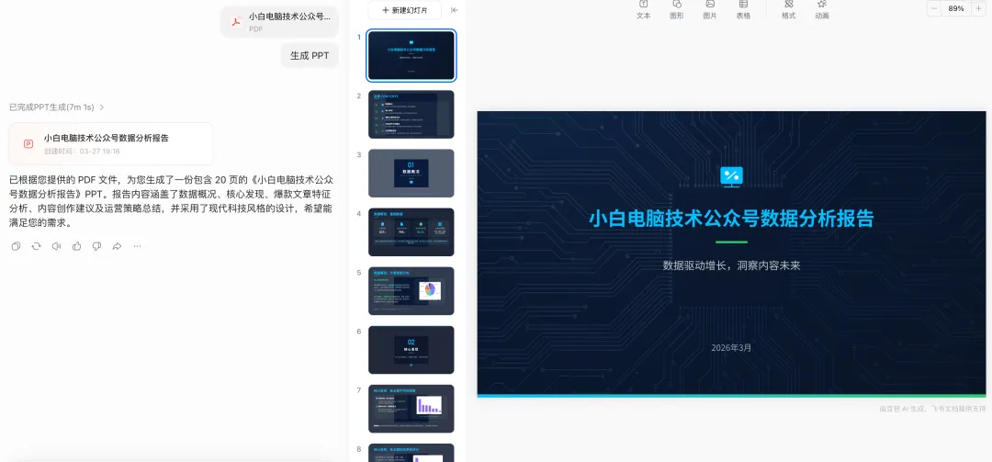992x462 pixels.
Task: Copy the chat response
Action: click(16, 246)
